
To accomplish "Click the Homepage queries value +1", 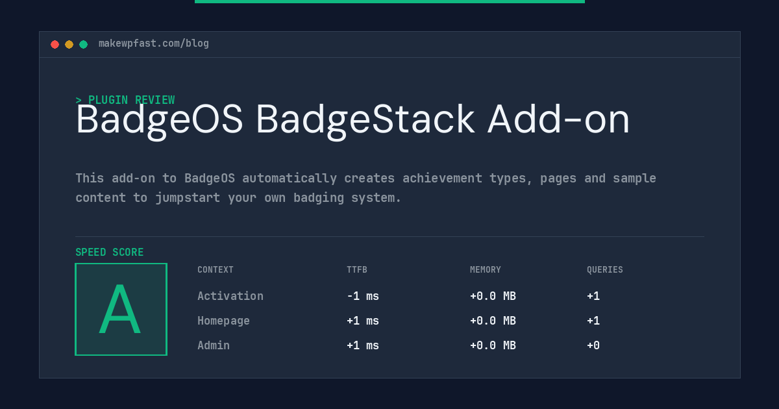I will pyautogui.click(x=593, y=321).
